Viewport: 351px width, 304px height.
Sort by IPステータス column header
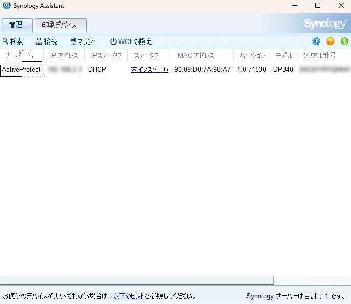pyautogui.click(x=106, y=55)
